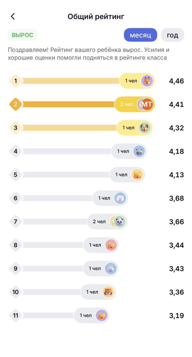The height and width of the screenshot is (357, 192).
Task: Tap the MT avatar in rank 2
Action: (x=147, y=104)
